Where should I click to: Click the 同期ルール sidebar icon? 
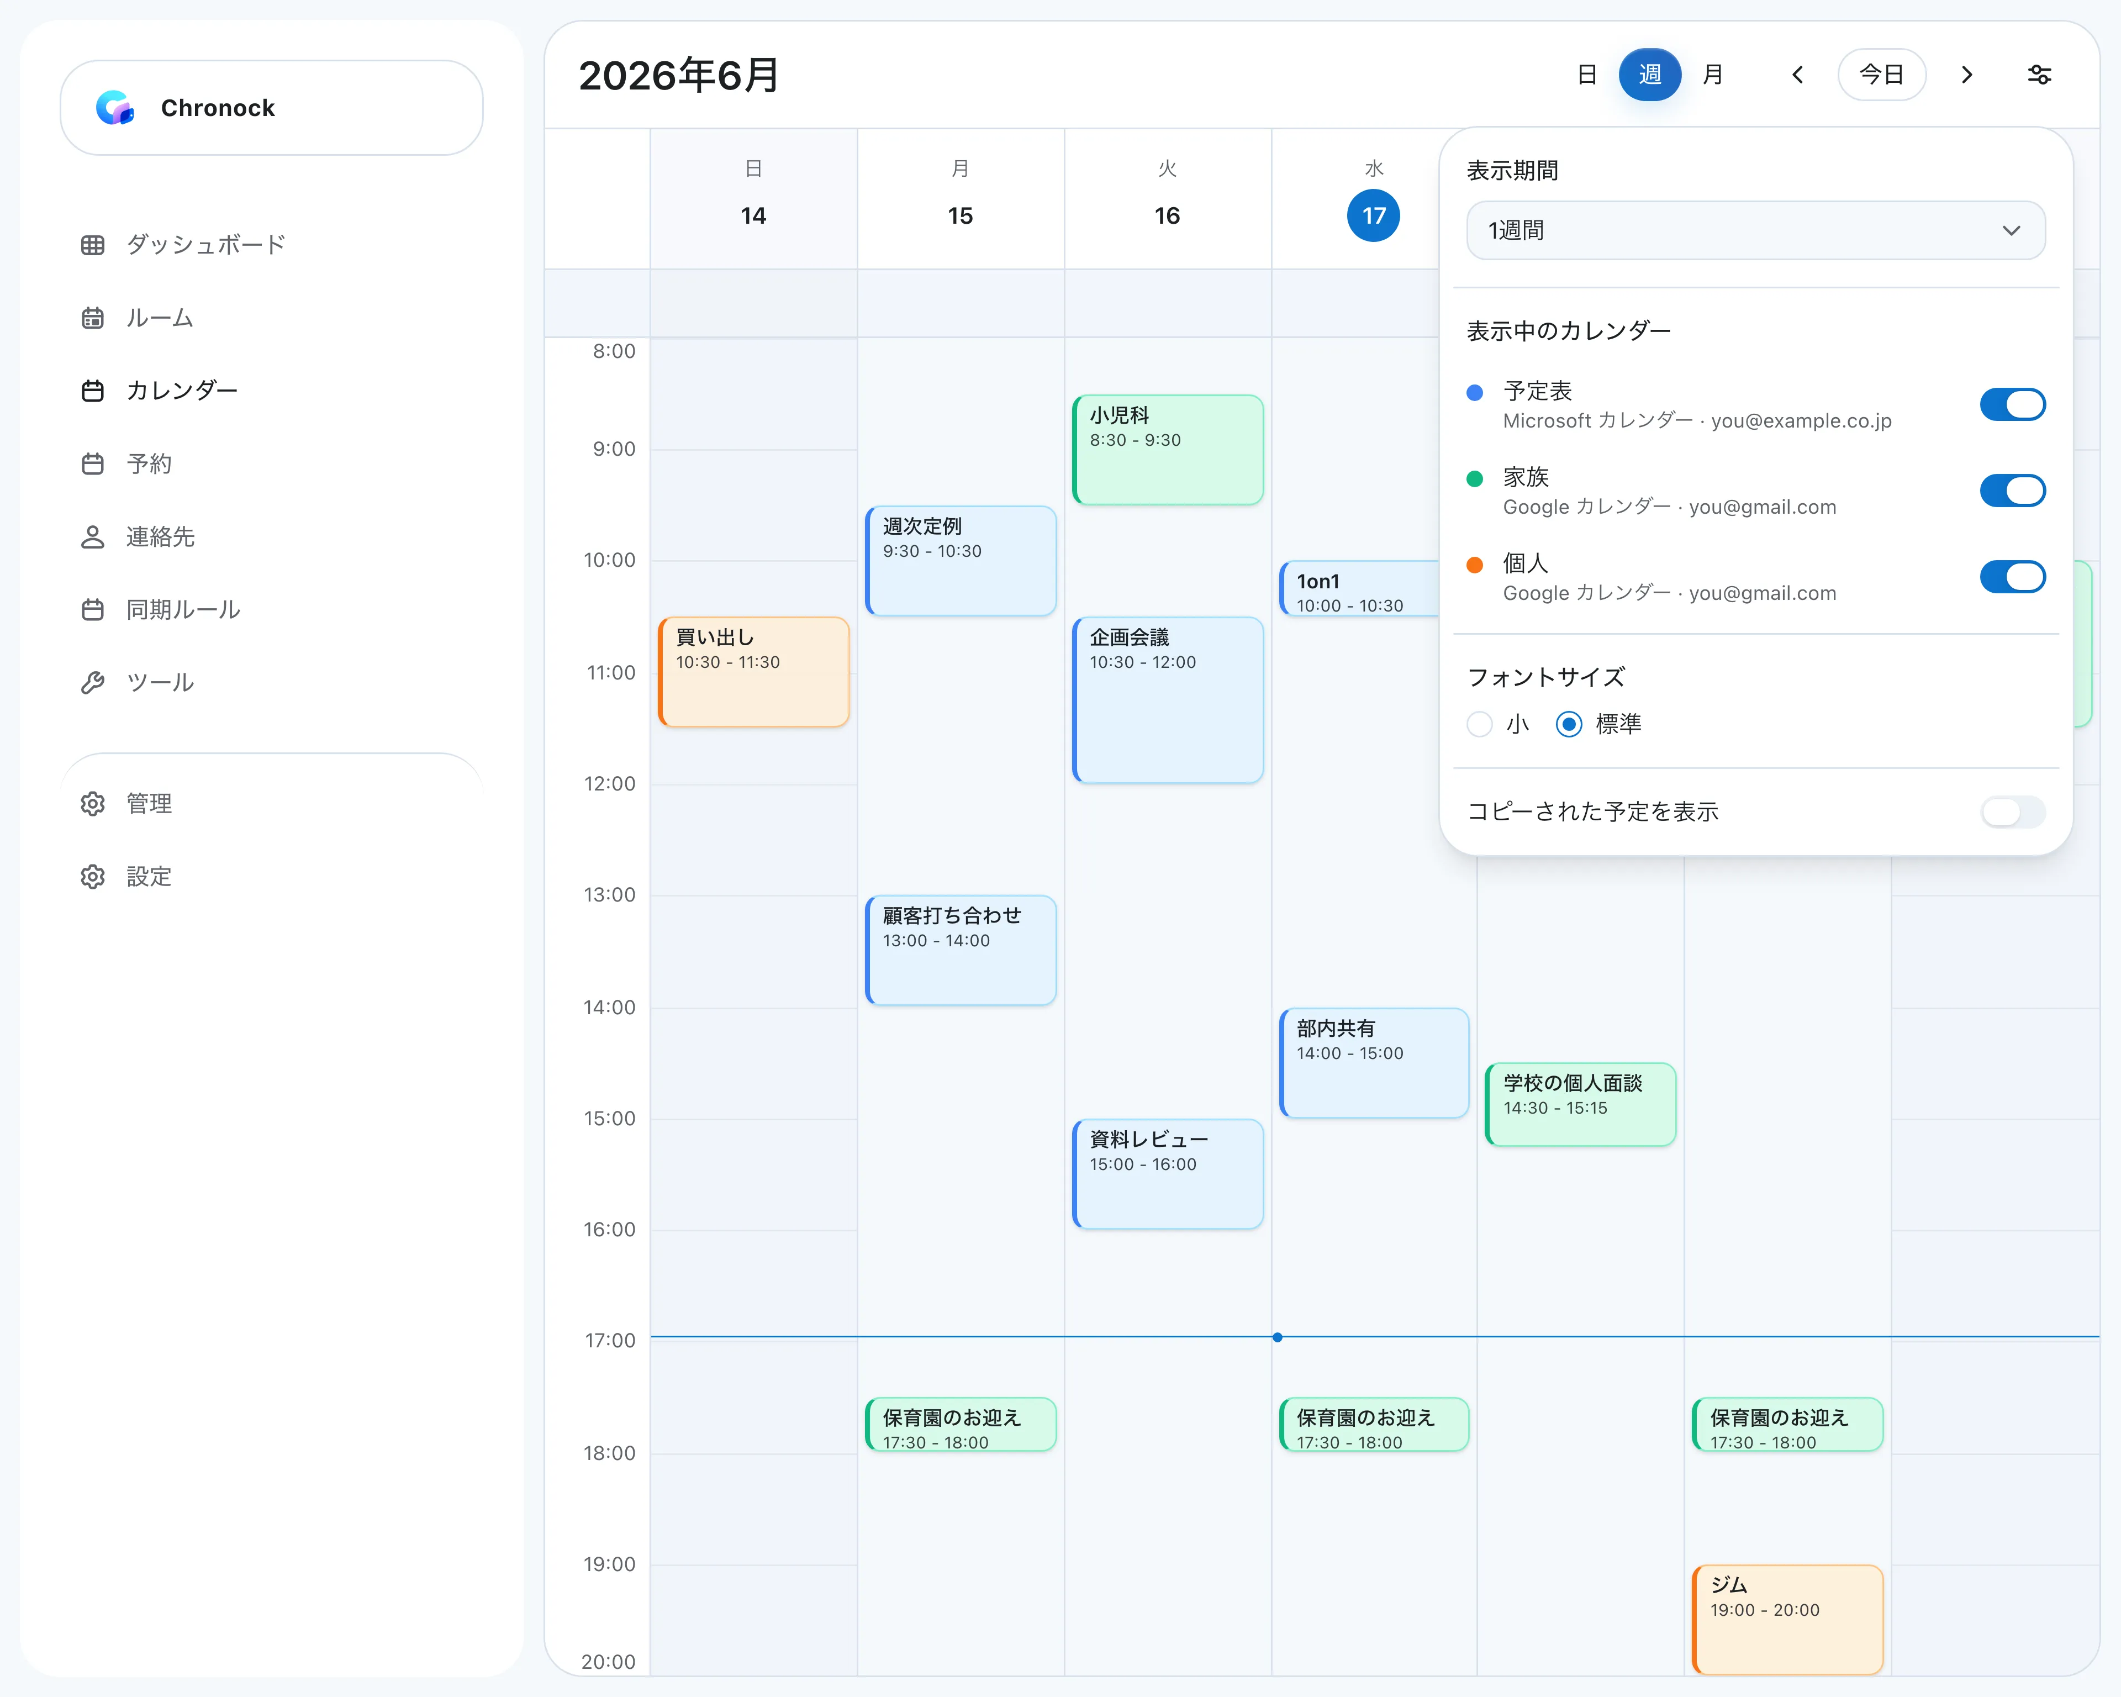(x=92, y=609)
